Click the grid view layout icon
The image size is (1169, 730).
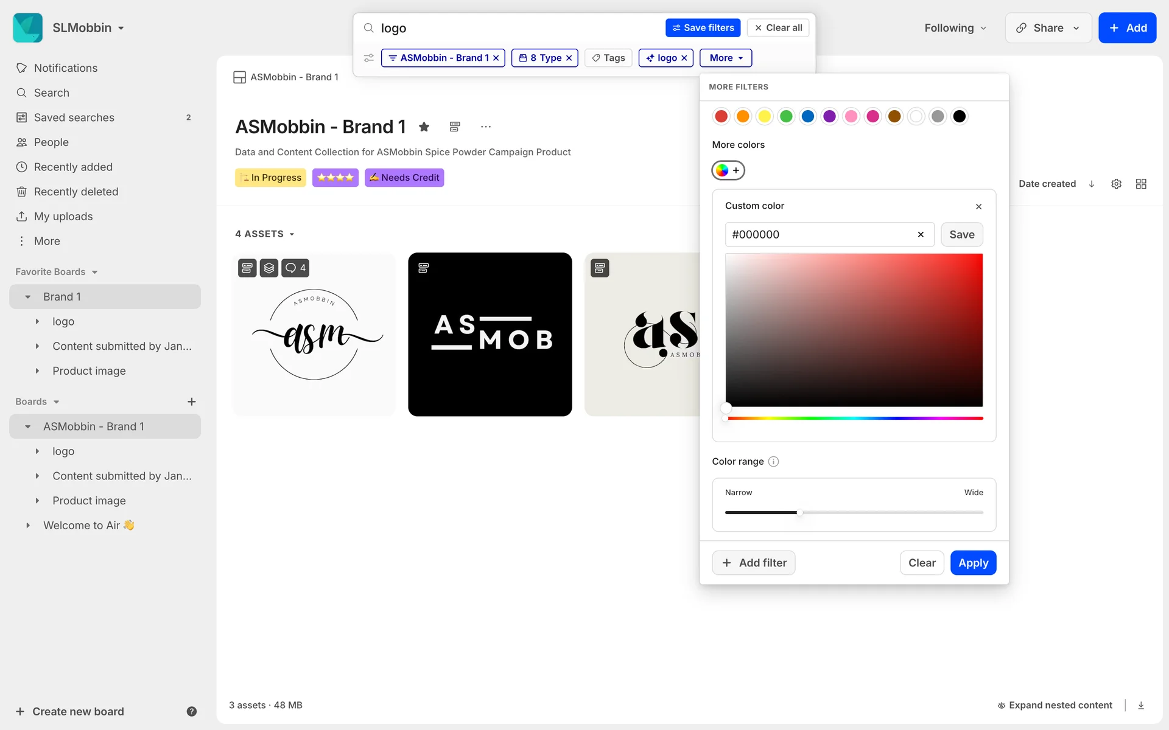coord(1141,184)
